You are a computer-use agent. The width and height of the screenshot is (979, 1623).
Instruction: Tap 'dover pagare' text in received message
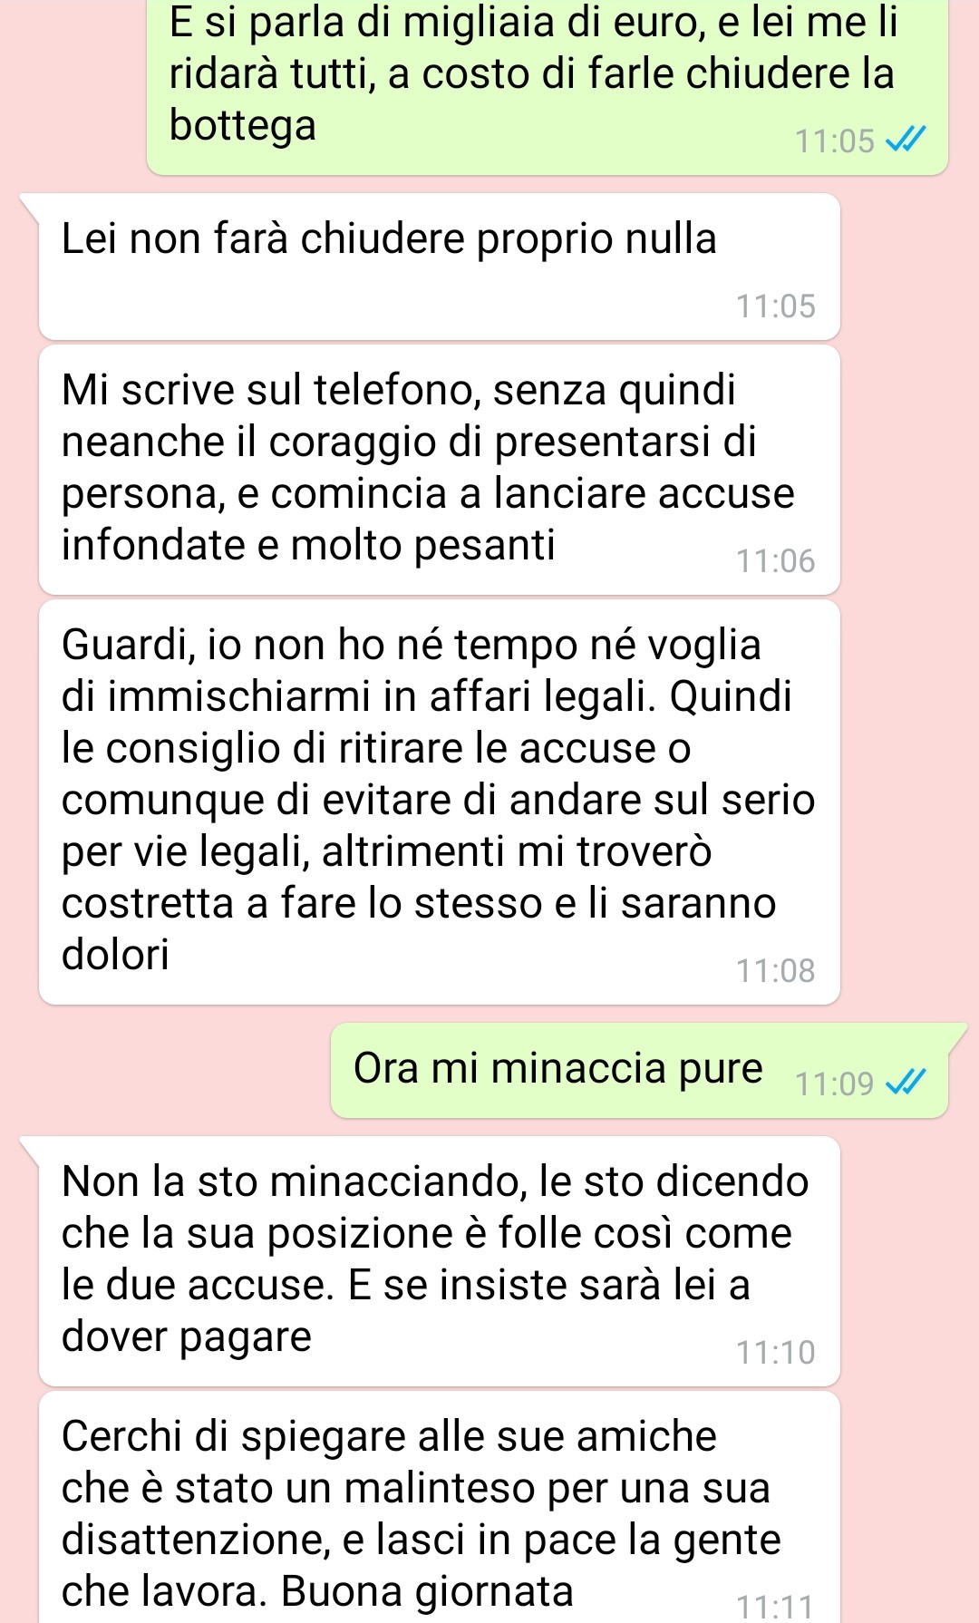tap(187, 1337)
